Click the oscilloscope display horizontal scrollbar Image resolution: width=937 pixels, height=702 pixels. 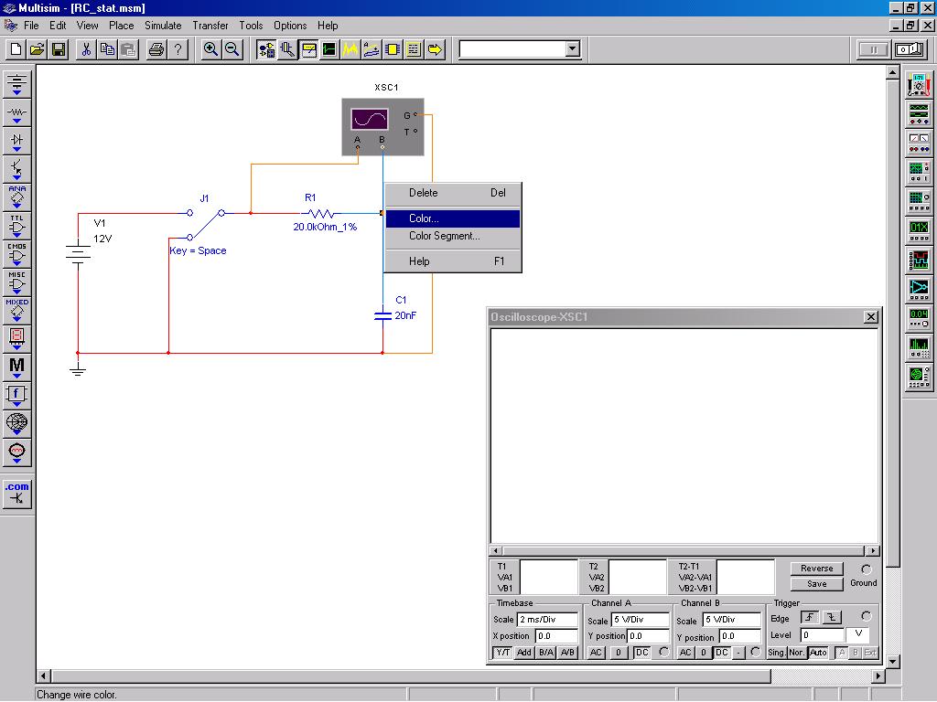(684, 550)
